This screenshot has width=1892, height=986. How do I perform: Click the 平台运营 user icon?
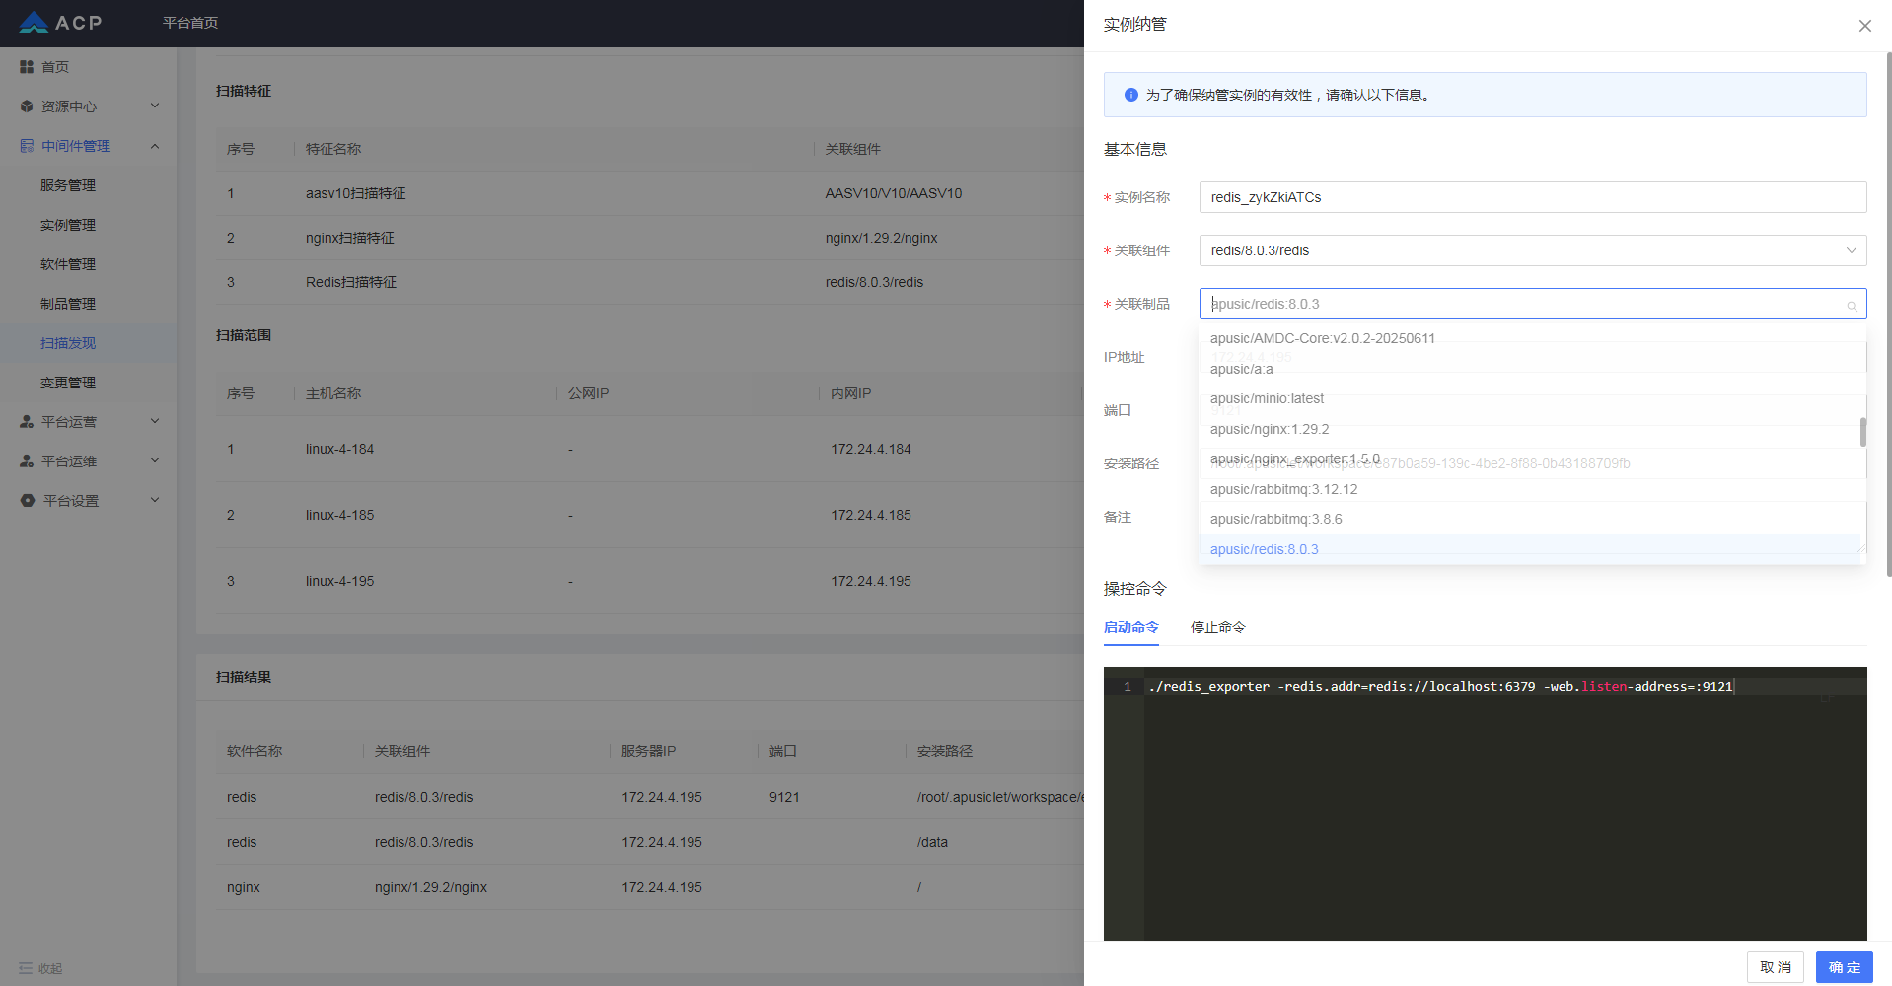(x=27, y=422)
